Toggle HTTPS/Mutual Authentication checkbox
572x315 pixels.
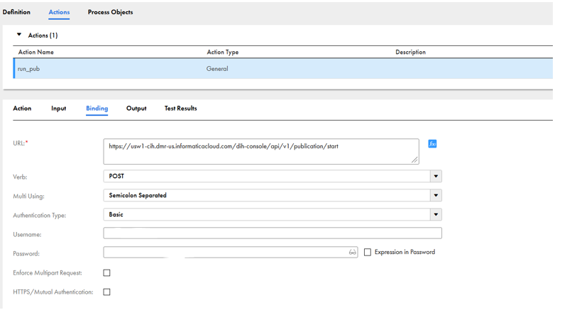pyautogui.click(x=107, y=292)
